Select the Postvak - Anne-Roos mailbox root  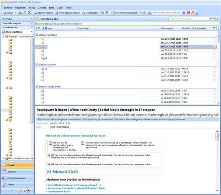pos(20,36)
